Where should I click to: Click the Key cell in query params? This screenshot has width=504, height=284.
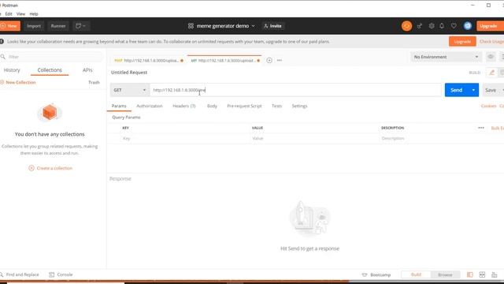[185, 138]
